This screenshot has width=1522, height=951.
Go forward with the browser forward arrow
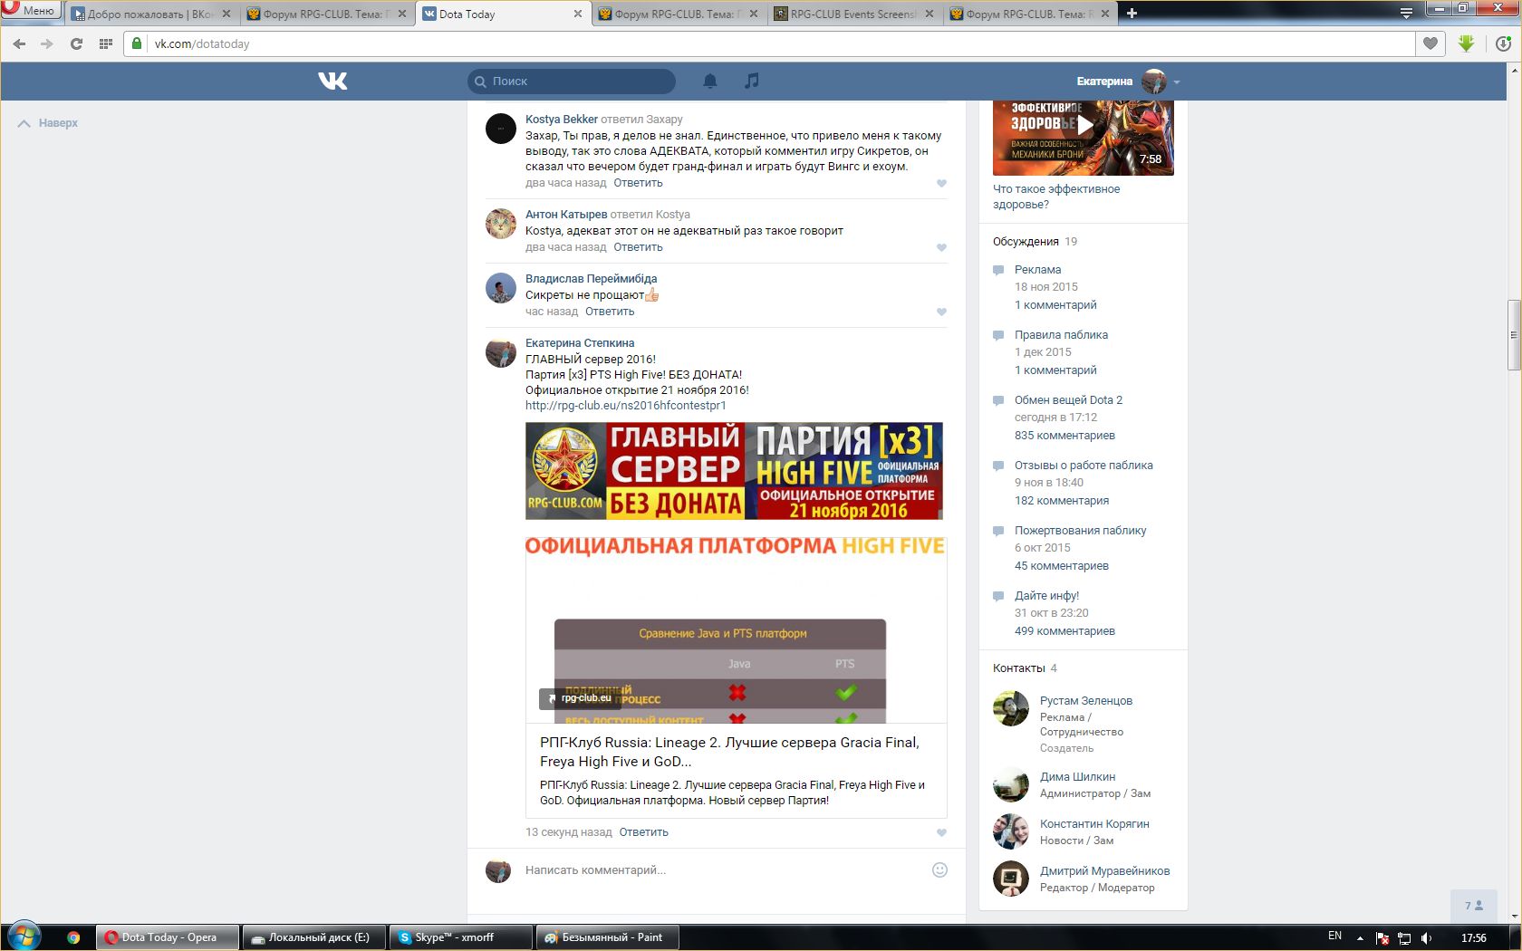pyautogui.click(x=47, y=43)
